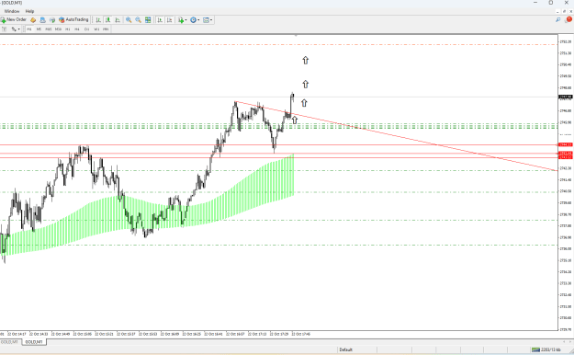This screenshot has height=355, width=574.
Task: Tile the chart windows
Action: [148, 20]
